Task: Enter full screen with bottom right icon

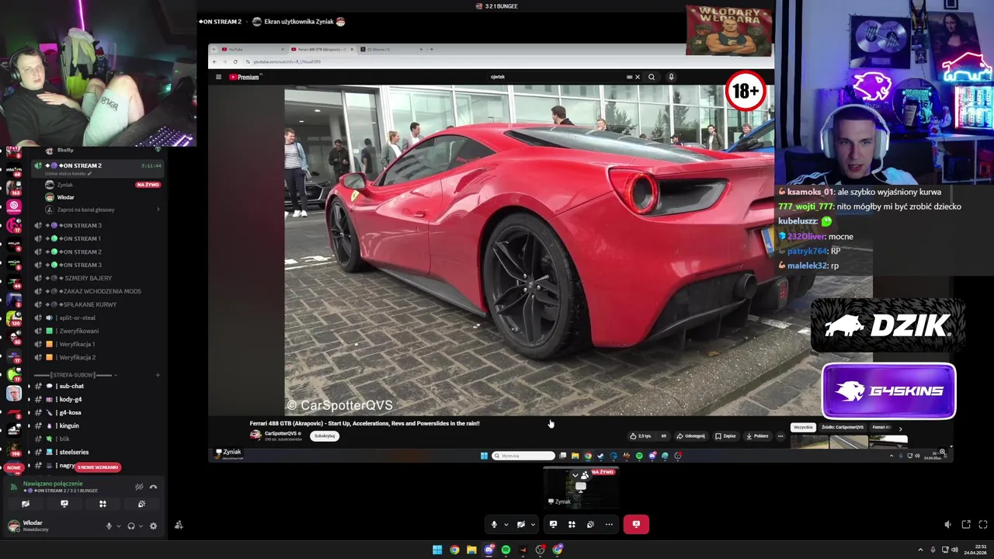Action: (x=983, y=525)
